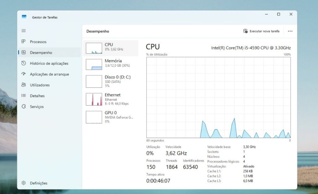Select the Memória performance entry
318x194 pixels.
(111, 64)
